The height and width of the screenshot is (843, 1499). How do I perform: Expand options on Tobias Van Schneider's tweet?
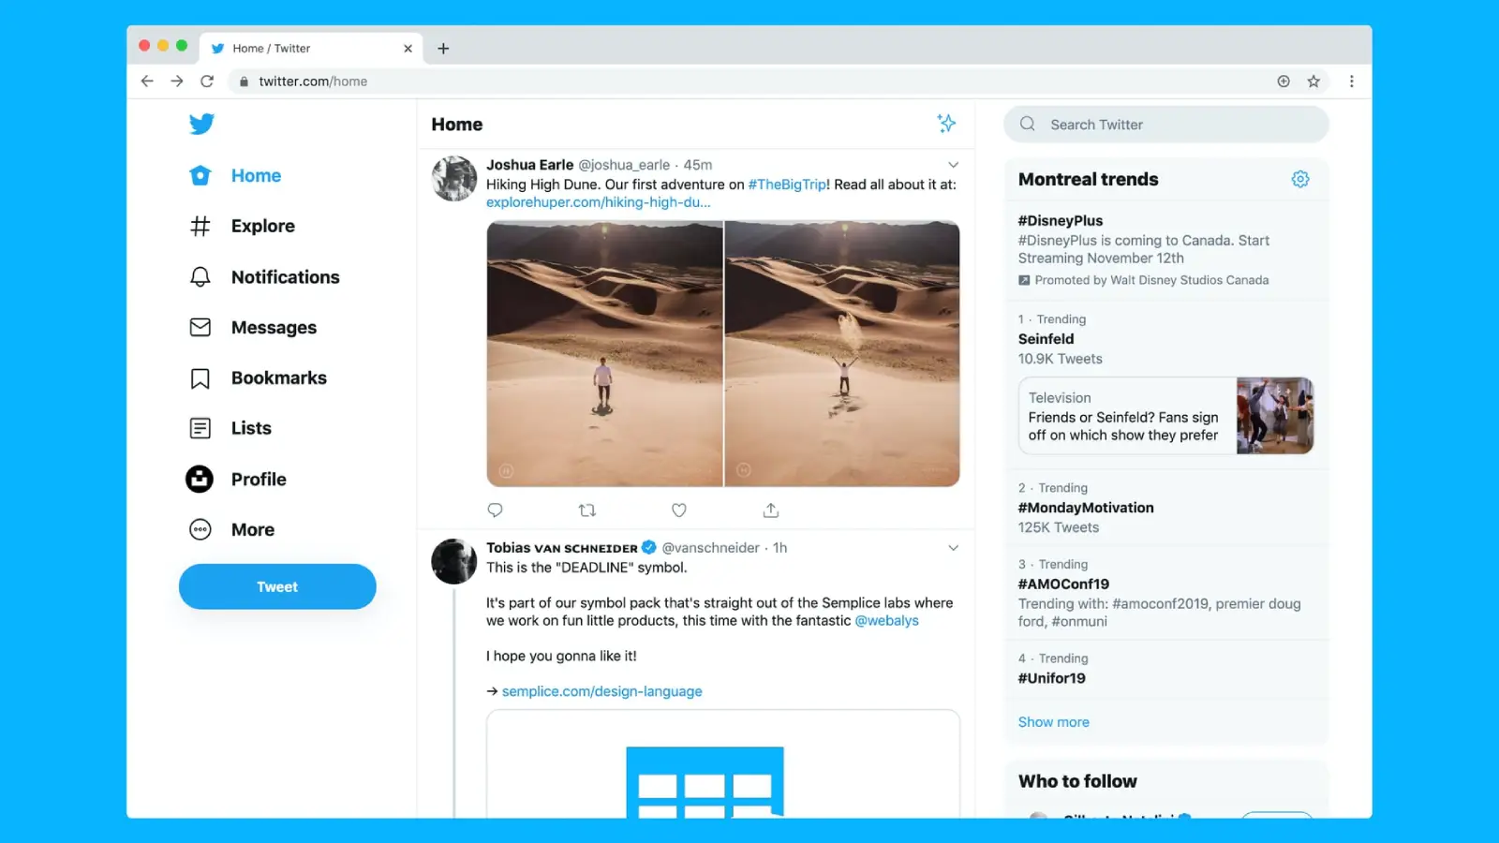point(953,547)
